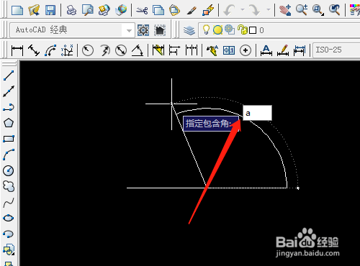The height and width of the screenshot is (266, 360).
Task: Select the Arc Length dimension tool
Action: coord(50,50)
